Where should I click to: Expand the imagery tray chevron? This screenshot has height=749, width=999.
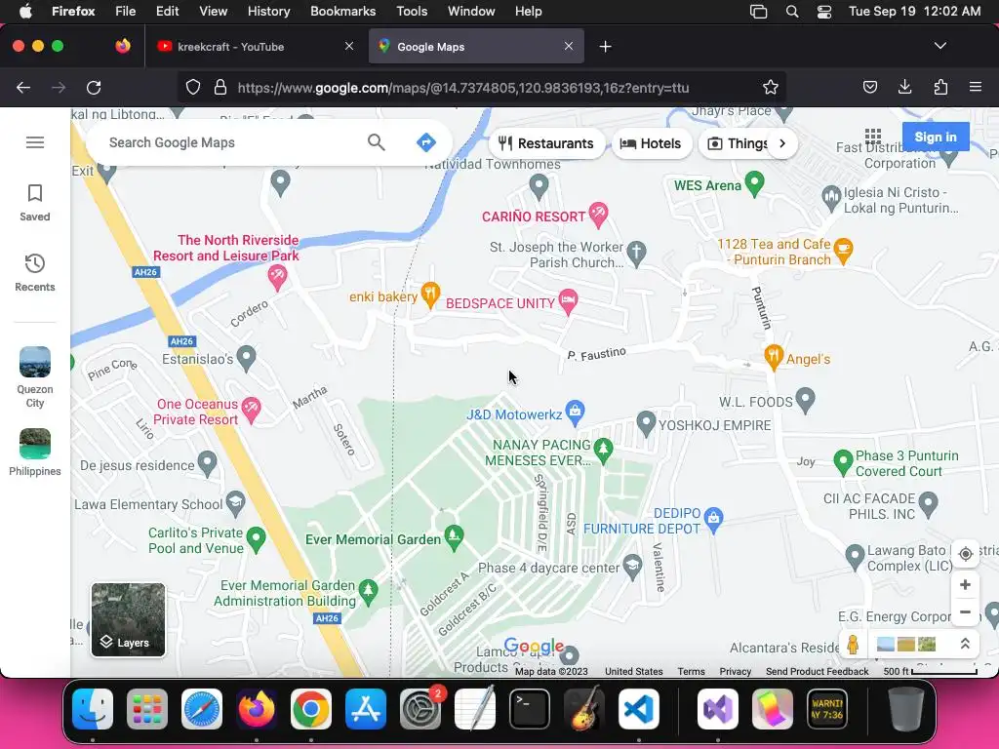click(965, 645)
